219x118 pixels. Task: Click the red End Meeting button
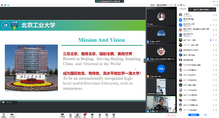(x=171, y=115)
